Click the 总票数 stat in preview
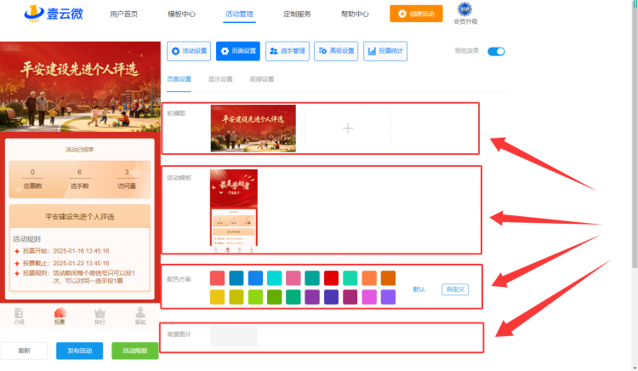The height and width of the screenshot is (371, 638). (x=32, y=180)
